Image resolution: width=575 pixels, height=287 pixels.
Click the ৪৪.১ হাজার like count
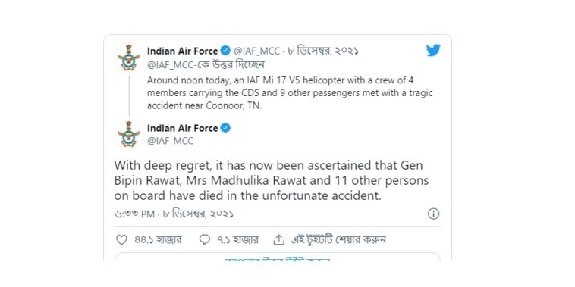158,240
